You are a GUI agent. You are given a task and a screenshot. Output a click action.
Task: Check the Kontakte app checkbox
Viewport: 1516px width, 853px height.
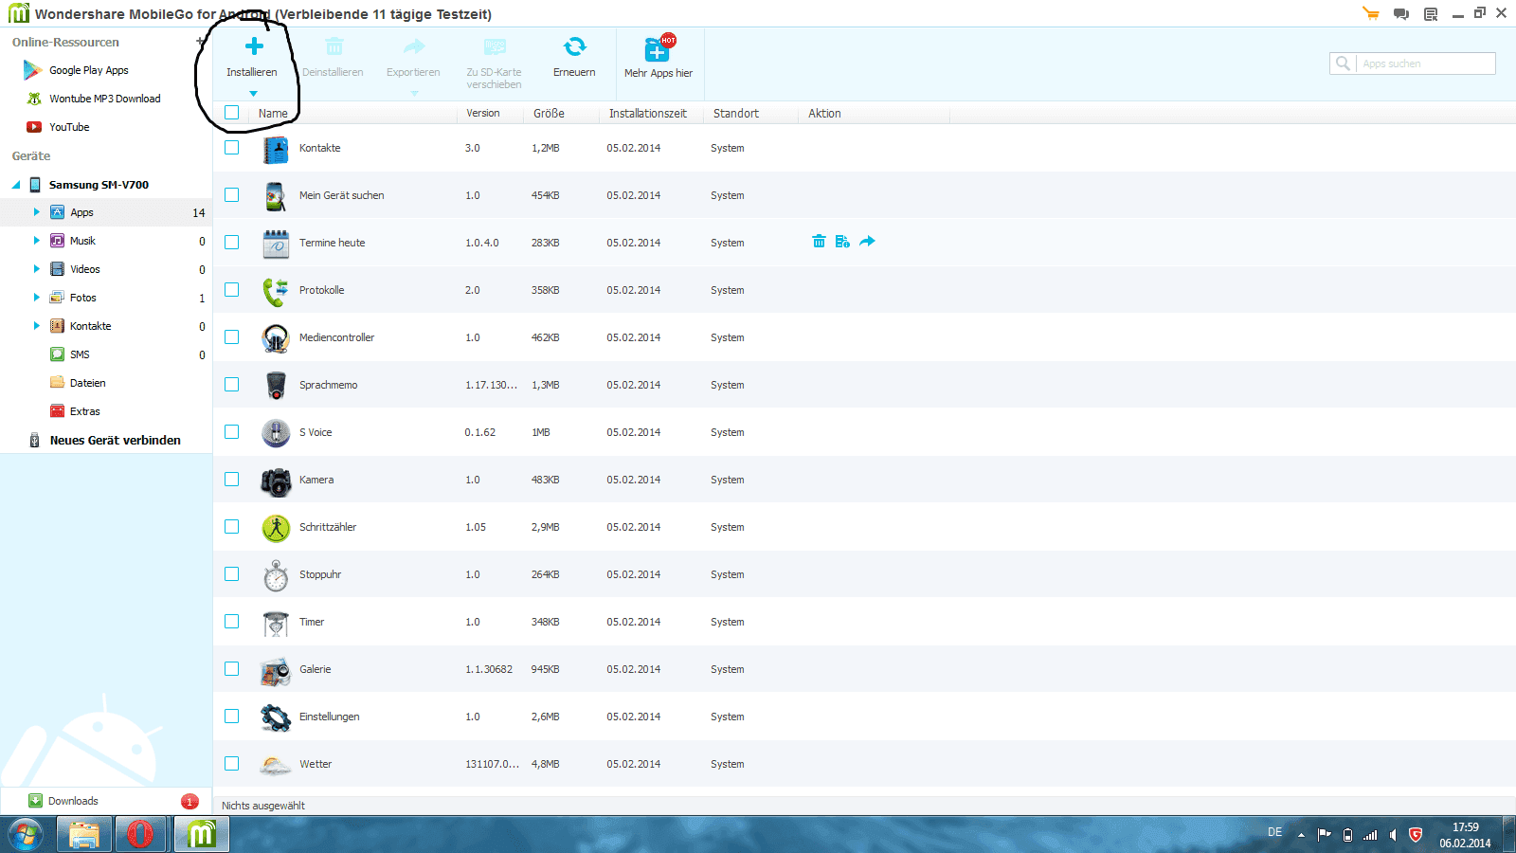click(x=231, y=148)
